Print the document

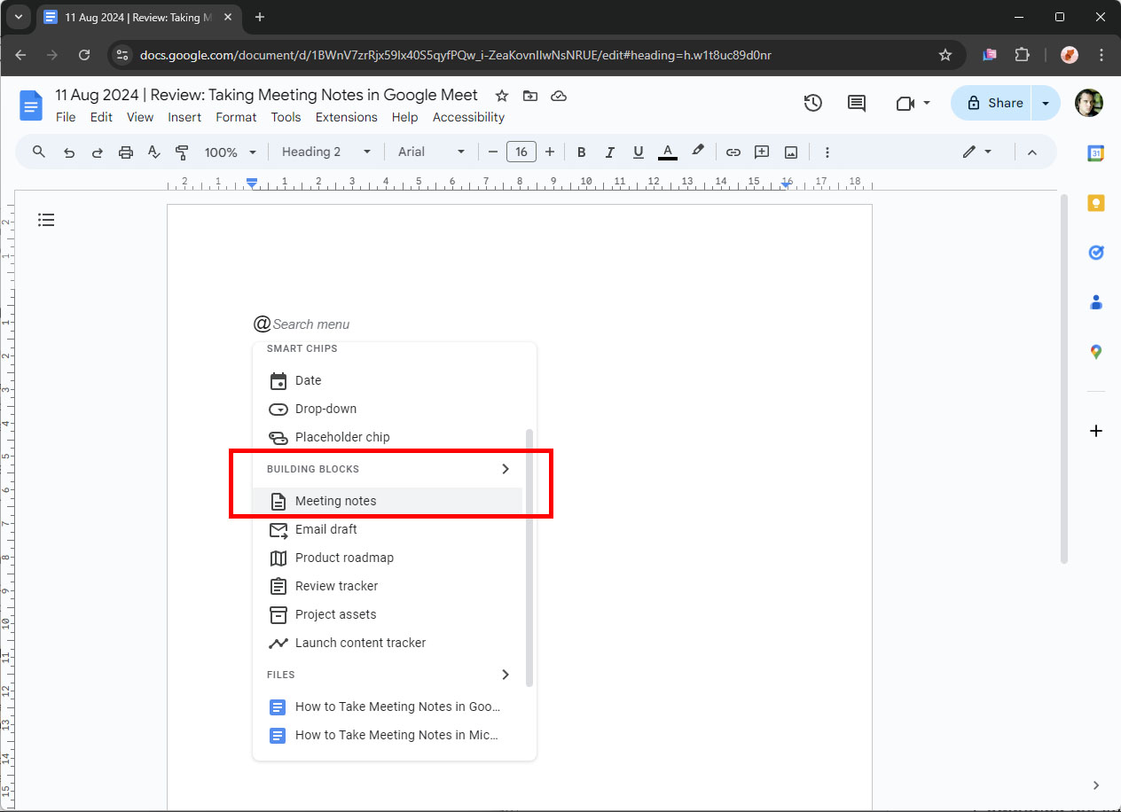pos(126,152)
